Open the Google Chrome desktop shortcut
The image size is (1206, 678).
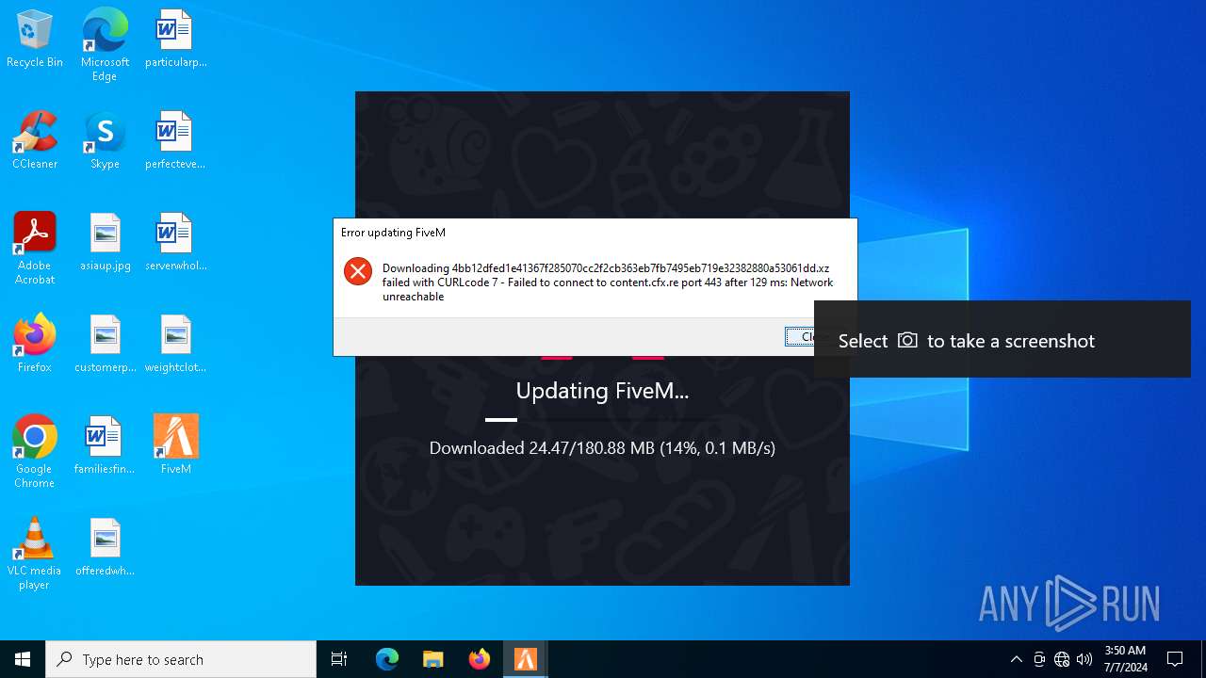click(x=35, y=451)
